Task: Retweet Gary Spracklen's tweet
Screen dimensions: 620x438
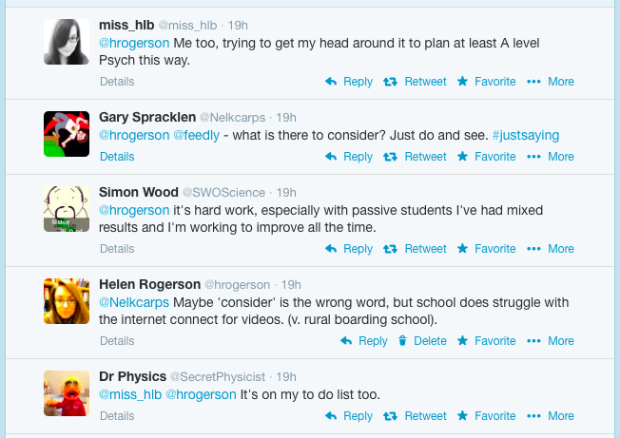Action: pyautogui.click(x=415, y=157)
